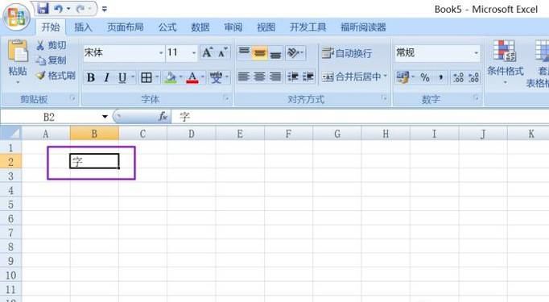This screenshot has width=549, height=302.
Task: Expand the underline style arrow
Action: click(x=133, y=77)
